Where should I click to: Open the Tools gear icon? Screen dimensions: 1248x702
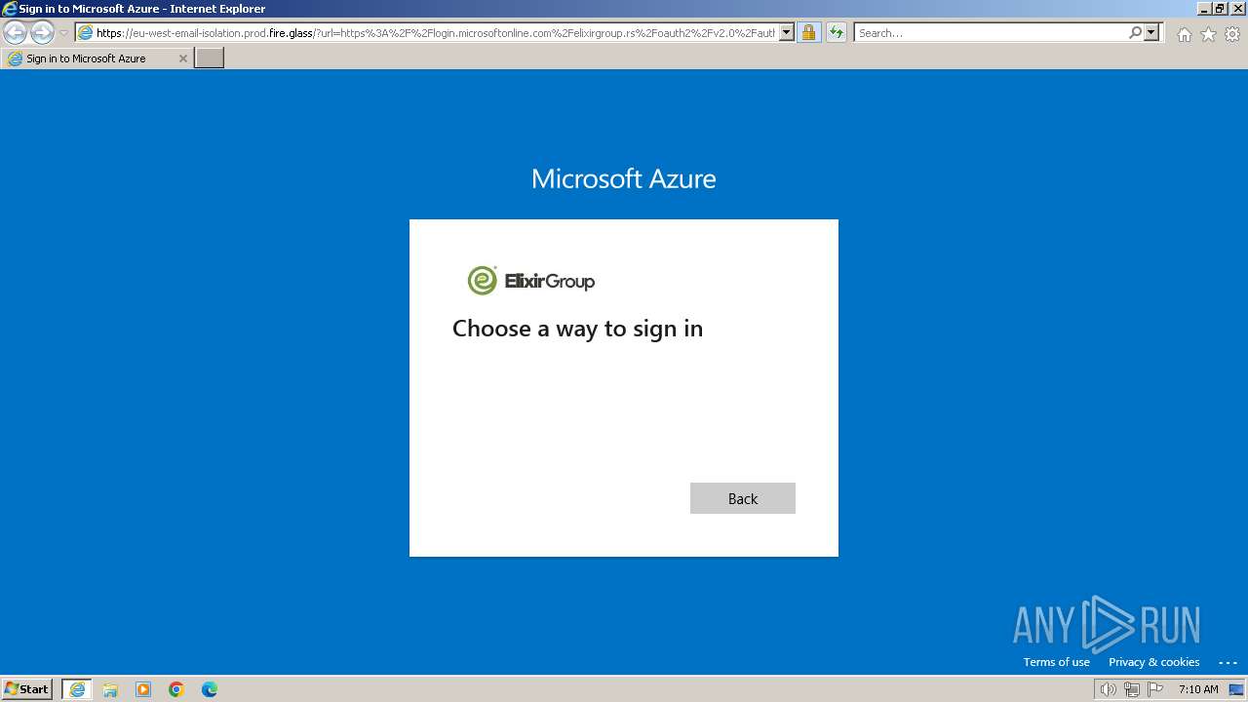(1232, 34)
